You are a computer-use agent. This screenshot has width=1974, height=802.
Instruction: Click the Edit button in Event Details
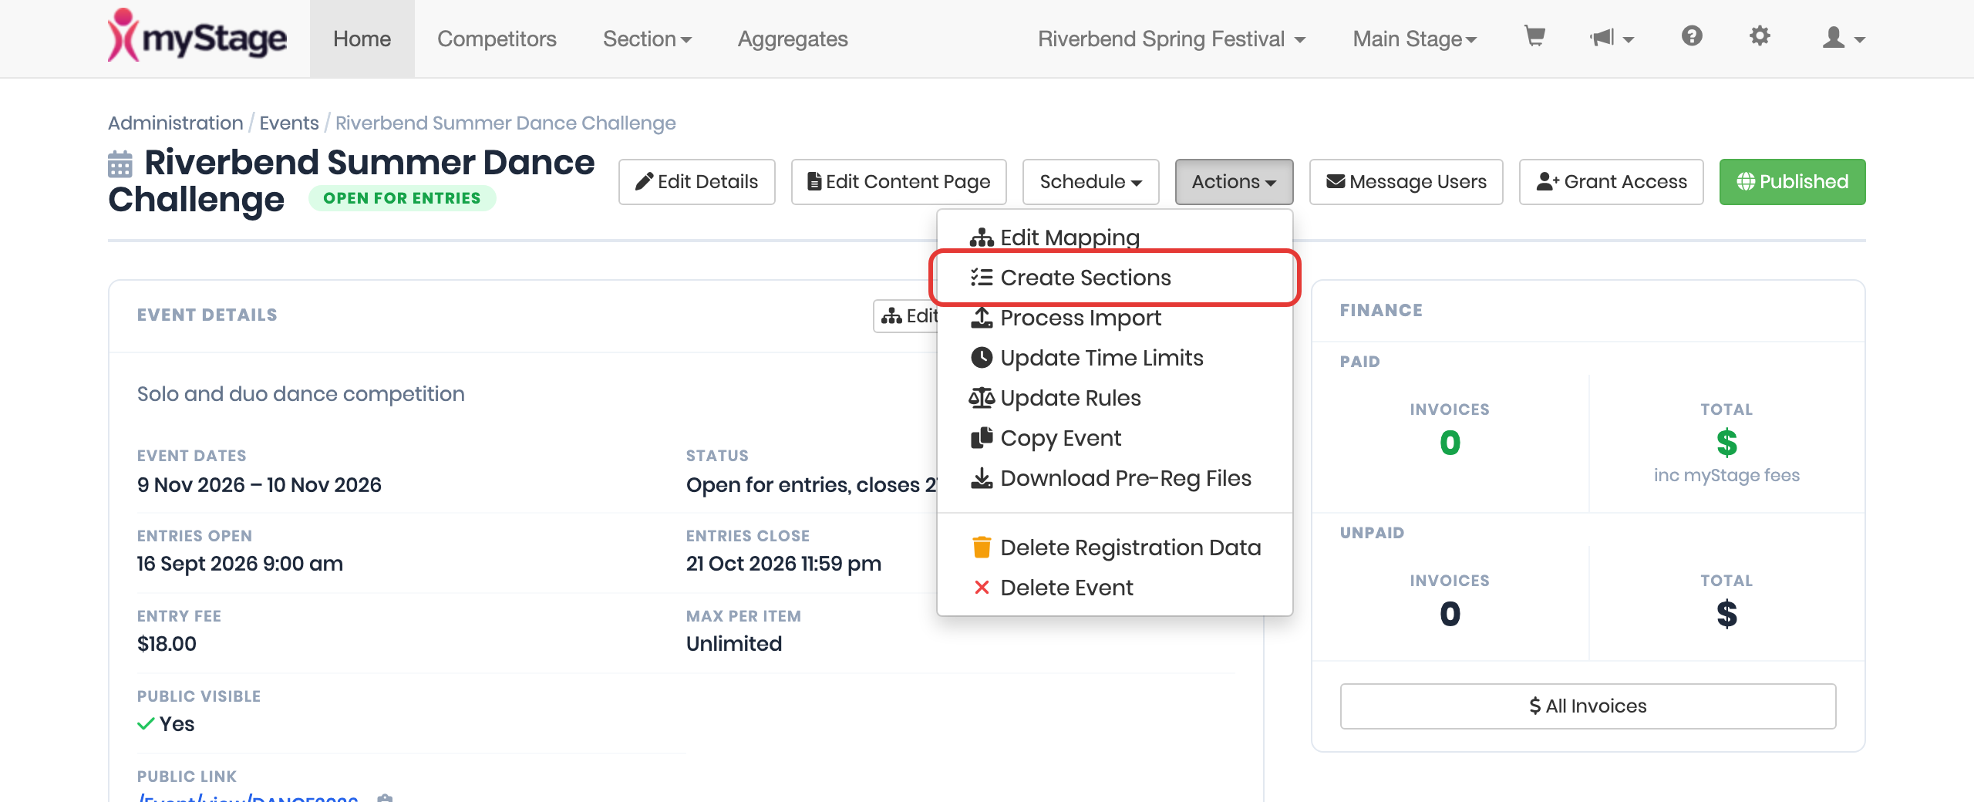click(907, 316)
